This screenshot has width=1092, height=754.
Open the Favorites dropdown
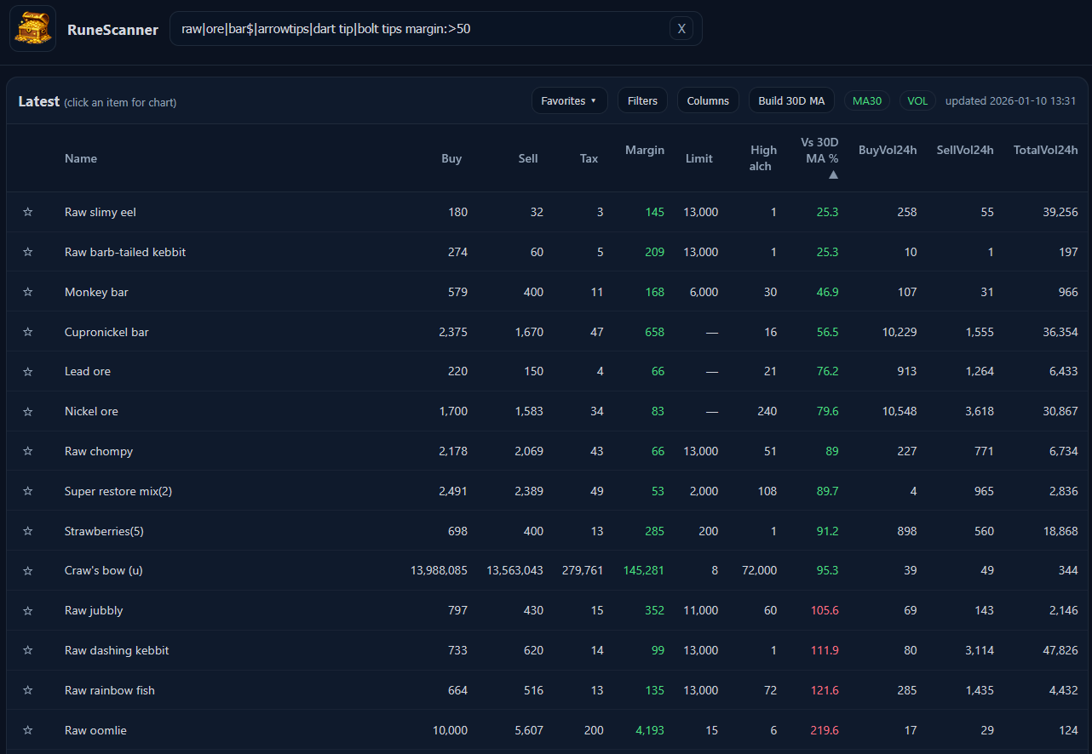point(569,100)
